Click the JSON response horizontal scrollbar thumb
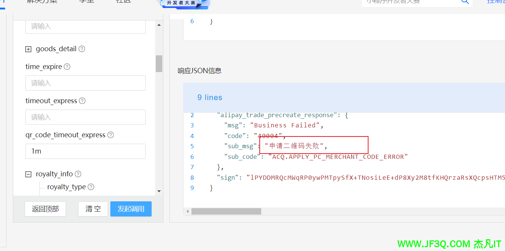The image size is (505, 251). coord(226,211)
